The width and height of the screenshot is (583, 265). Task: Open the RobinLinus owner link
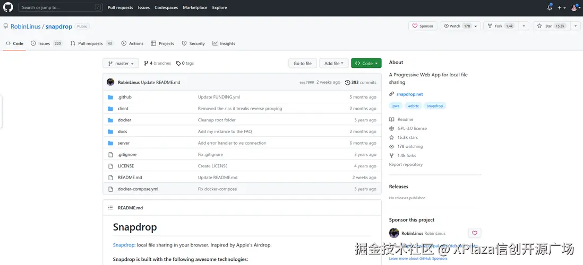[25, 26]
